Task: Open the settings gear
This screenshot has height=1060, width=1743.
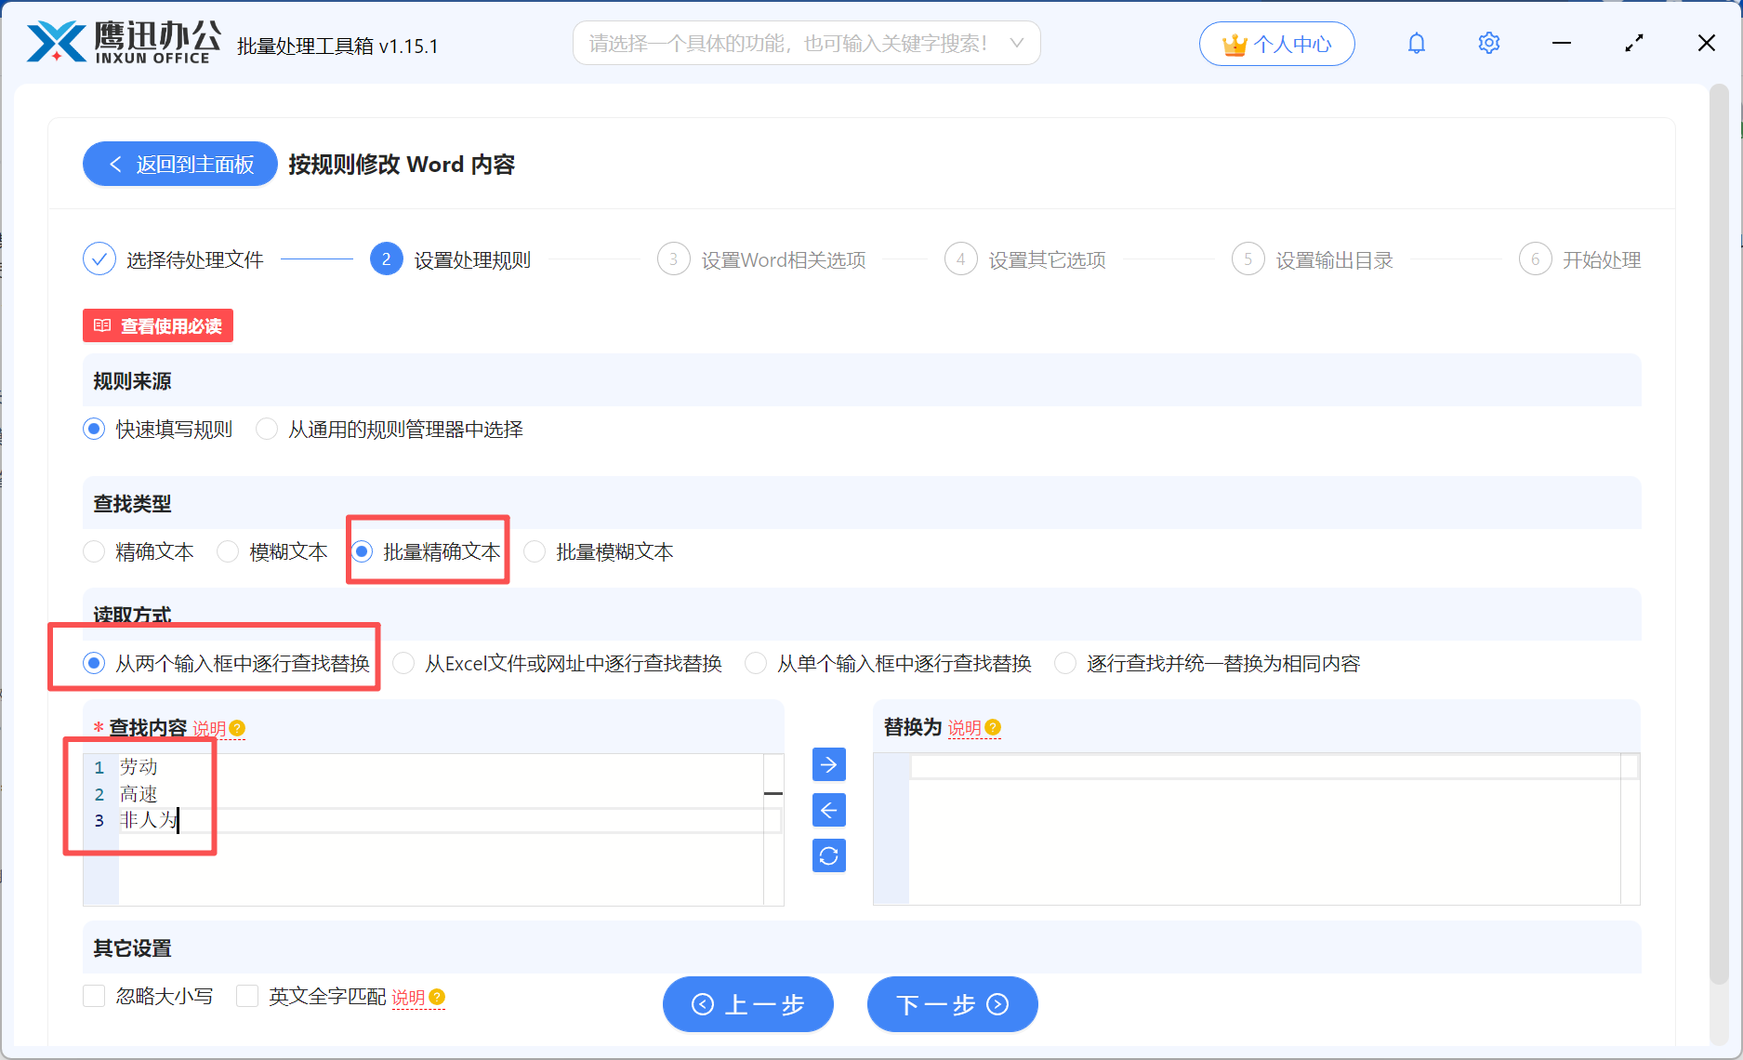Action: (1489, 44)
